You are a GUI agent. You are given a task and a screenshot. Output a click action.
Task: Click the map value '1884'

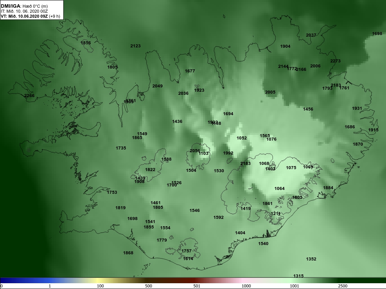(328, 188)
